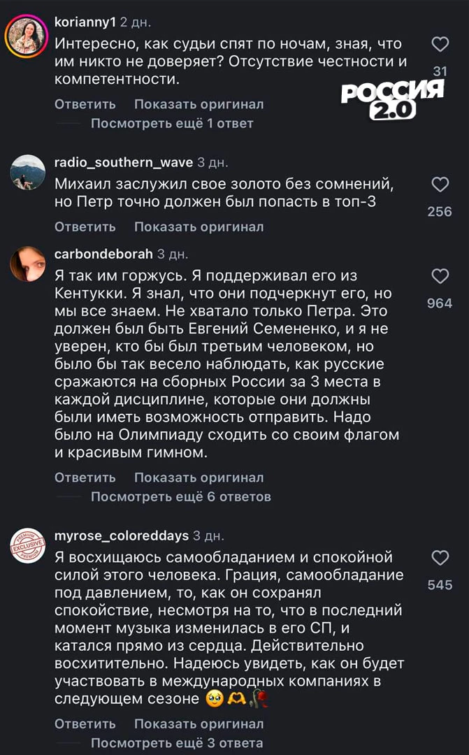Screen dimensions: 469x755
Task: Click the Россия 2.0 watermark logo
Action: pos(392,98)
